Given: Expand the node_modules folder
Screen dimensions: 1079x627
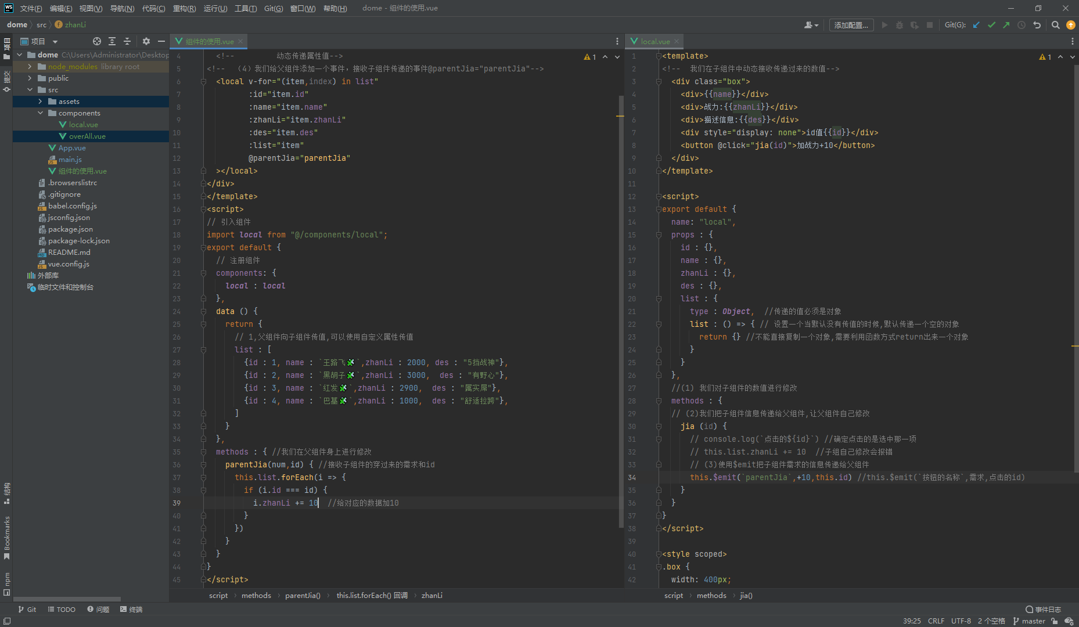Looking at the screenshot, I should click(30, 67).
